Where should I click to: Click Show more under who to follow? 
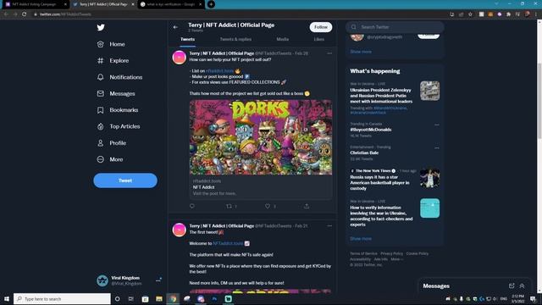361,52
